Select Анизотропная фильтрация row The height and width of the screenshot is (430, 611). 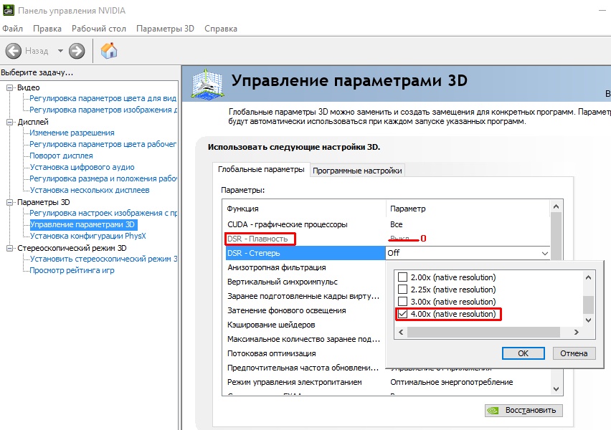304,267
